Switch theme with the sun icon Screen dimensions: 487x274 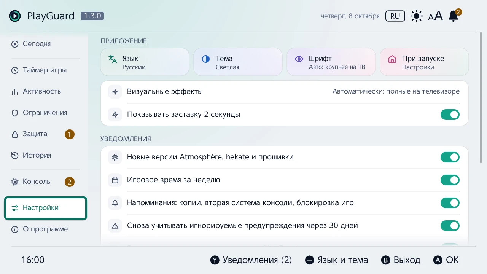417,16
